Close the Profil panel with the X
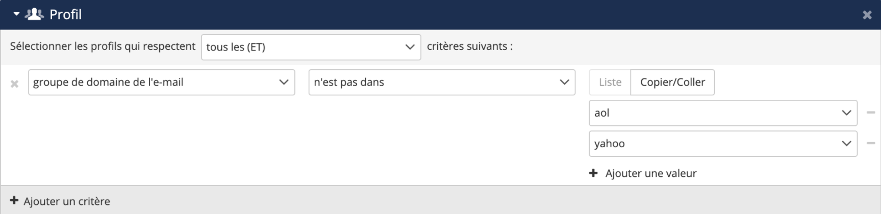The width and height of the screenshot is (881, 214). 867,15
